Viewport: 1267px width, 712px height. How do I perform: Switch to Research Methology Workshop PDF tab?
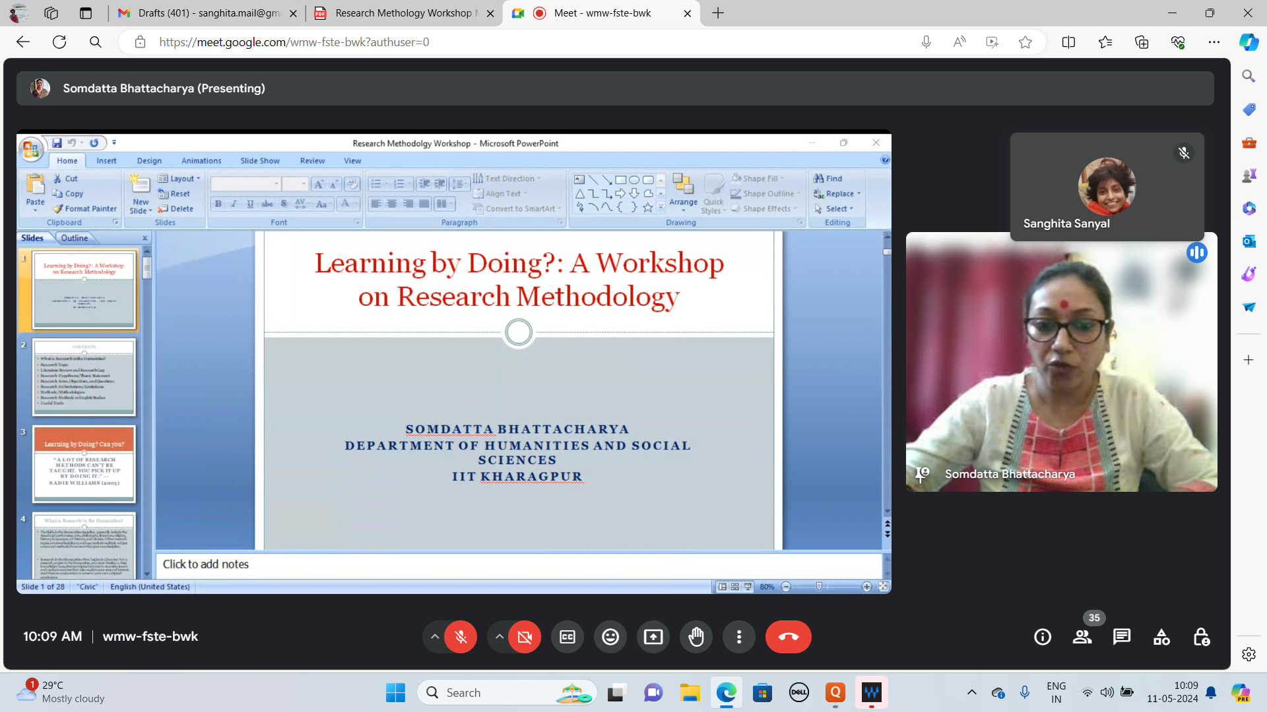(403, 13)
